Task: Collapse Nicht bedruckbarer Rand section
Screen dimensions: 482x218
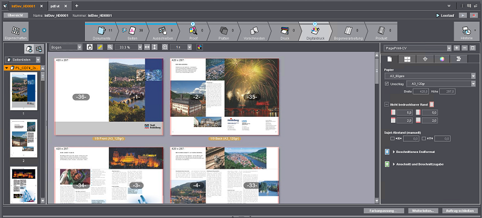Action: (386, 104)
